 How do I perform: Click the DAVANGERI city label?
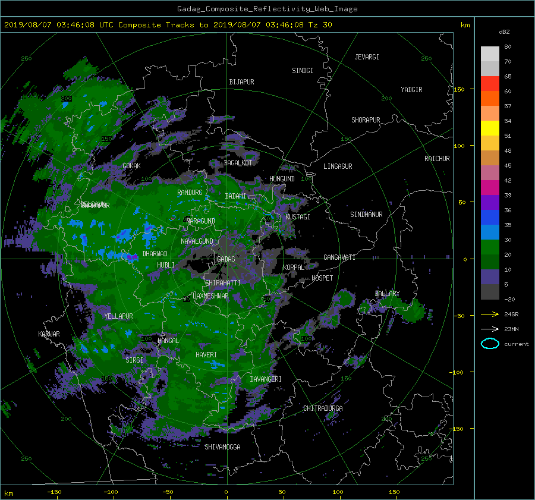[x=266, y=379]
